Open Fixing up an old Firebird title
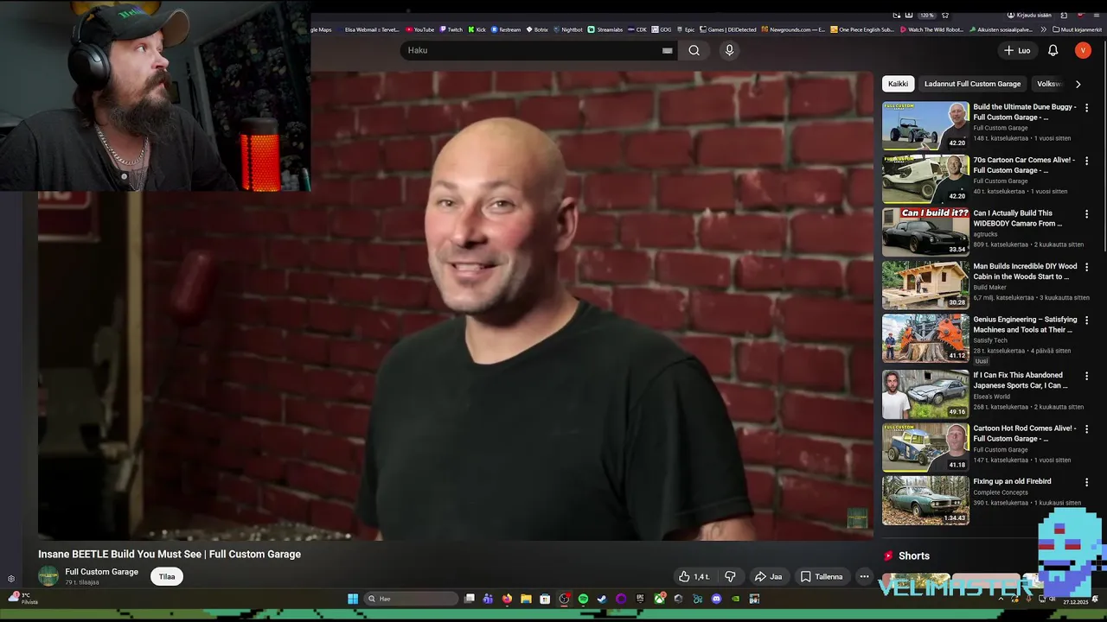The width and height of the screenshot is (1107, 622). [x=1012, y=481]
